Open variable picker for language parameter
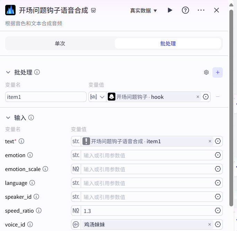The height and width of the screenshot is (231, 237). click(x=218, y=183)
